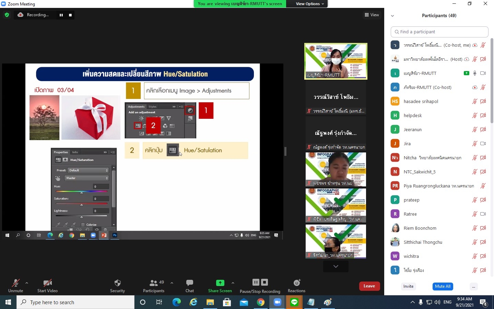Viewport: 494px width, 309px height.
Task: Click the ENG language indicator
Action: coord(447,302)
